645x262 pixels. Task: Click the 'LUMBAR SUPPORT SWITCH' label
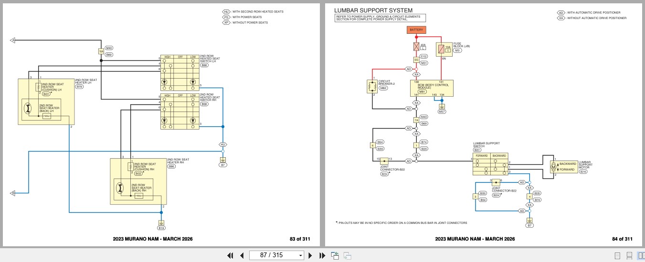(x=486, y=144)
